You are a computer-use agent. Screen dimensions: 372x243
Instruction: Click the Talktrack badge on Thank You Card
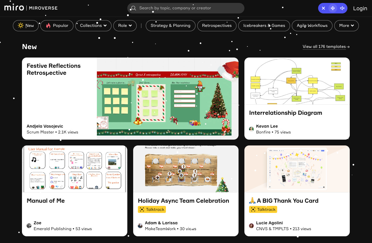click(x=263, y=209)
